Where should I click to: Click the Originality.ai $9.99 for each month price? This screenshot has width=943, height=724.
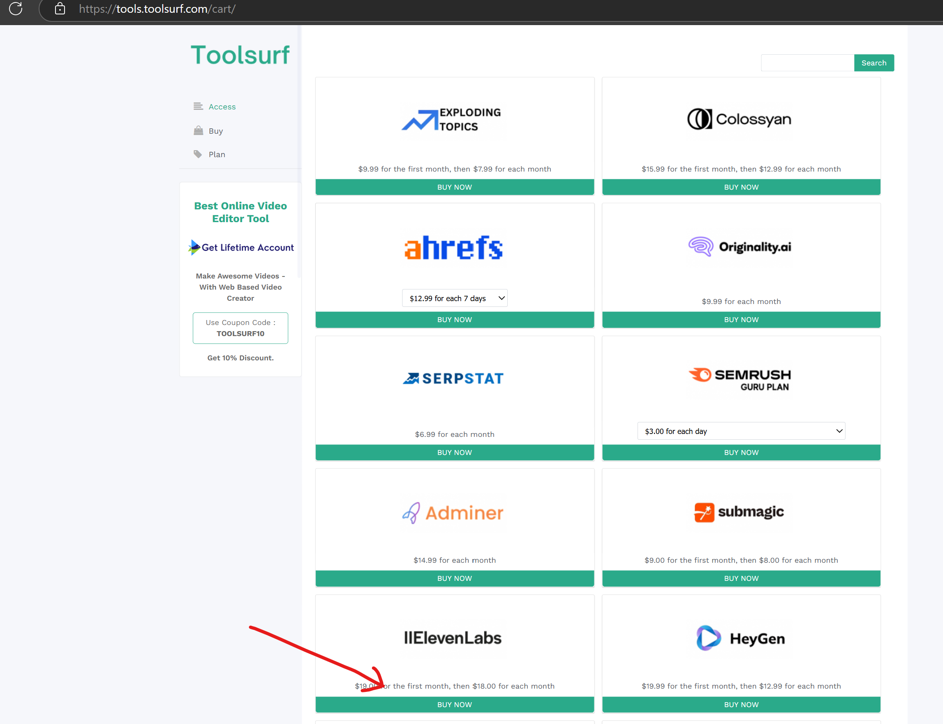pos(741,301)
